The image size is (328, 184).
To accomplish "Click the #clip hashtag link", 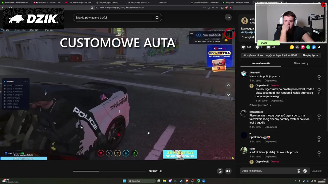I will pos(244,32).
